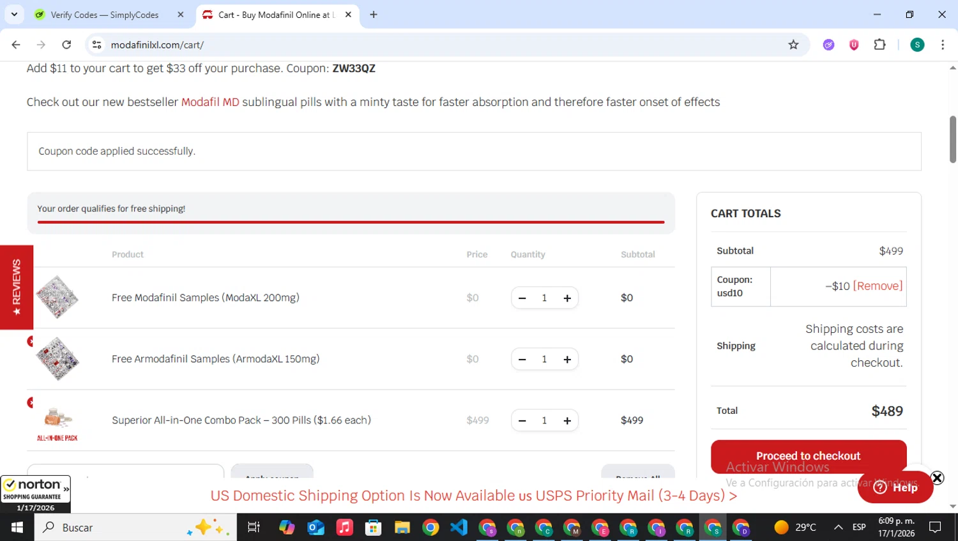958x541 pixels.
Task: Open the US Domestic Shipping Option banner
Action: (x=474, y=496)
